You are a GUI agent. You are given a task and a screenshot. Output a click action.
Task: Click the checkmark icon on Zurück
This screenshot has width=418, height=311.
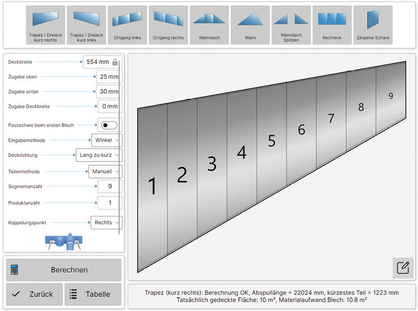[x=16, y=294]
